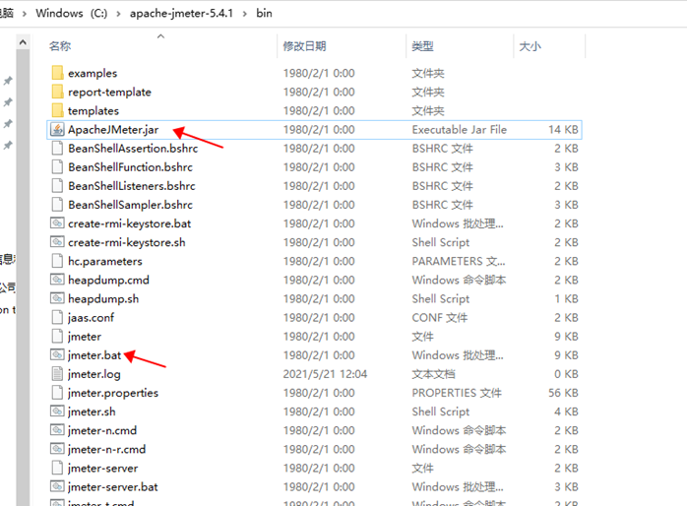Sort by 名称 column header

60,46
